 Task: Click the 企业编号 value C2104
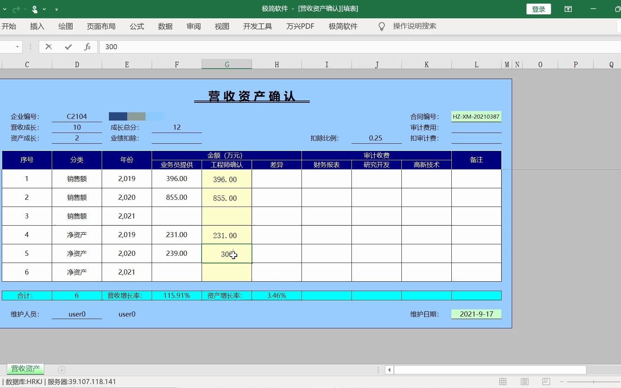click(x=77, y=116)
